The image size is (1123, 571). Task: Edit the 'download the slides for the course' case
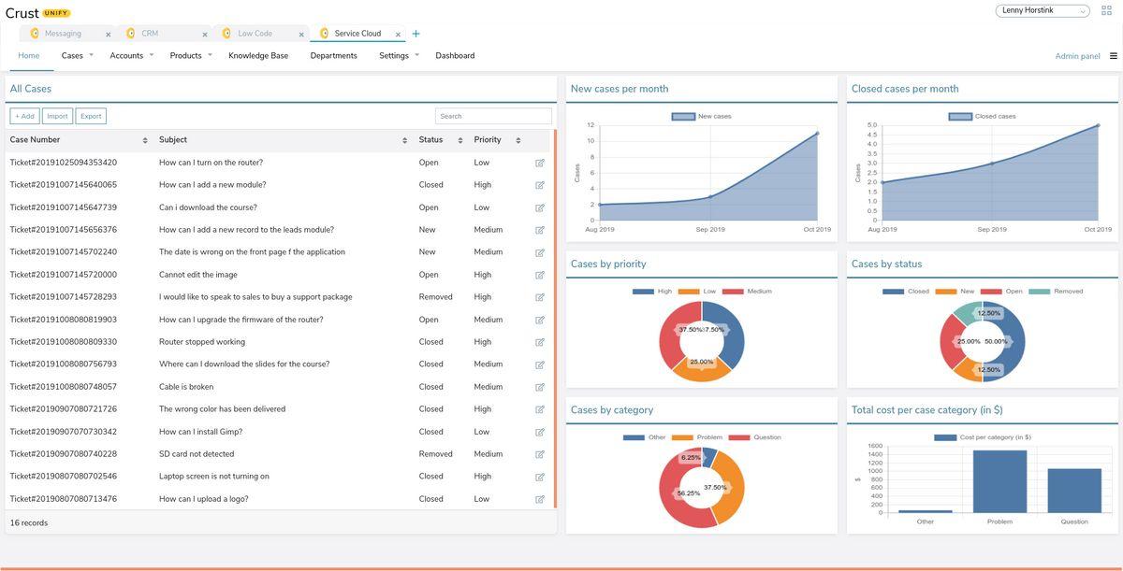pyautogui.click(x=540, y=364)
